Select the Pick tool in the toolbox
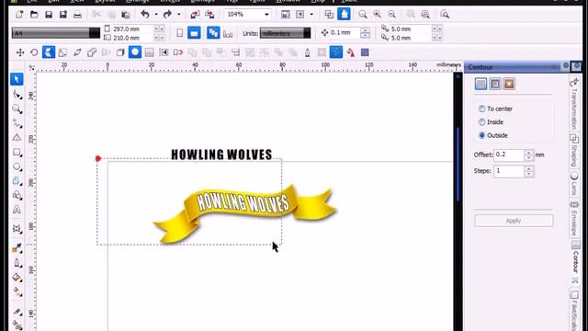The width and height of the screenshot is (588, 331). [17, 79]
